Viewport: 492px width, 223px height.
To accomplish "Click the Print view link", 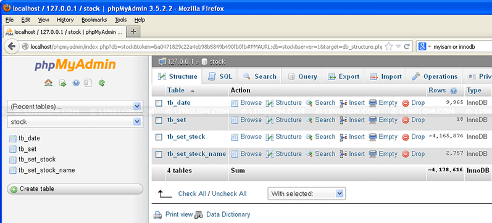I will coord(179,214).
